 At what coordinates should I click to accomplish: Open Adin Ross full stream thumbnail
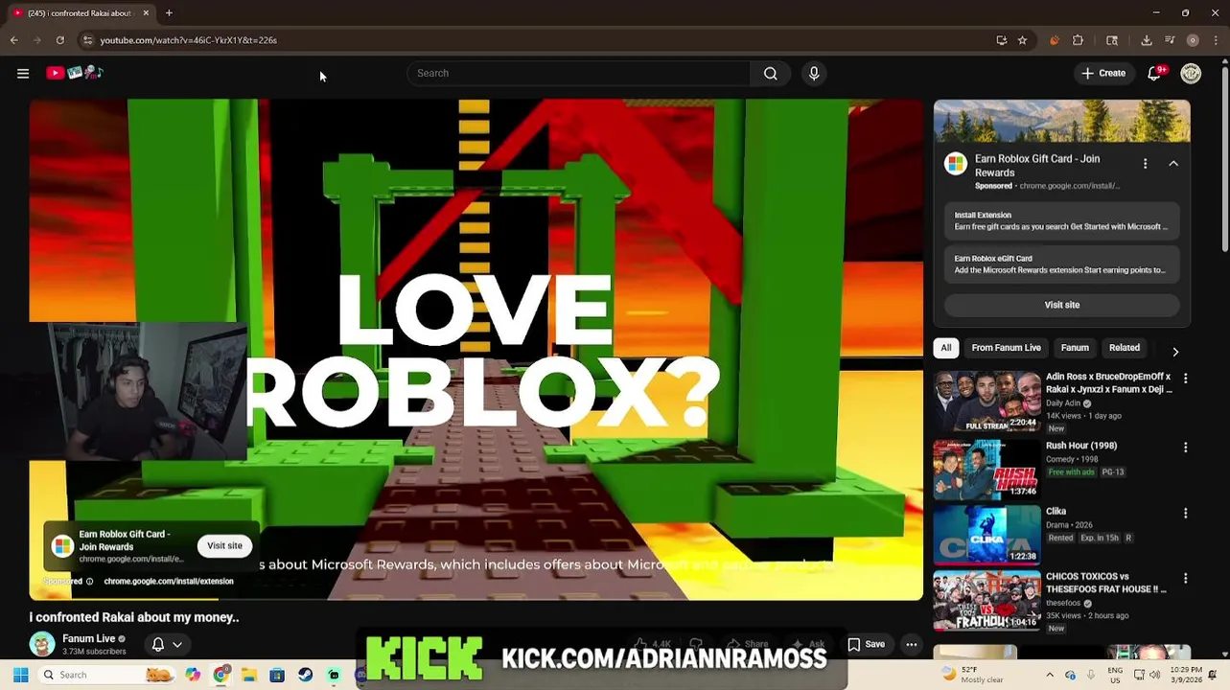[986, 402]
